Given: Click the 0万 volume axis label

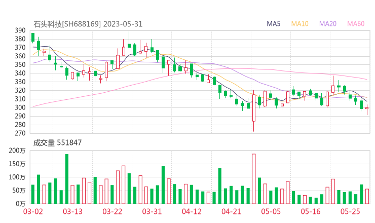Looking at the screenshot, I should (x=21, y=204).
